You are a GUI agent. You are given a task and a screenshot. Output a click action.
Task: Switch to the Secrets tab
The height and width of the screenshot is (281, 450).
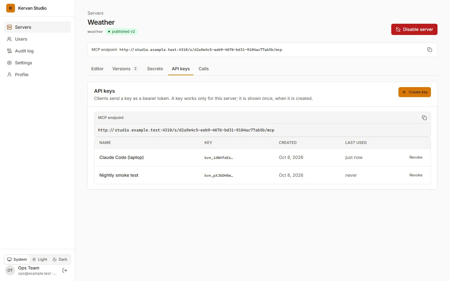(155, 69)
